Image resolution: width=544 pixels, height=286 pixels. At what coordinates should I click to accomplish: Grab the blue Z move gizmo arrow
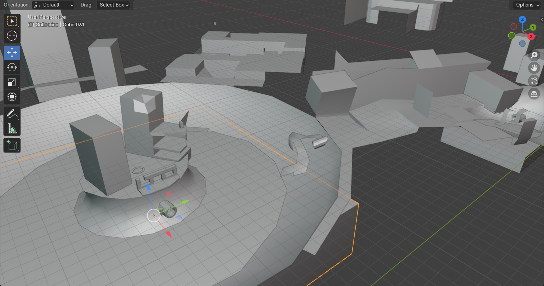pyautogui.click(x=149, y=187)
